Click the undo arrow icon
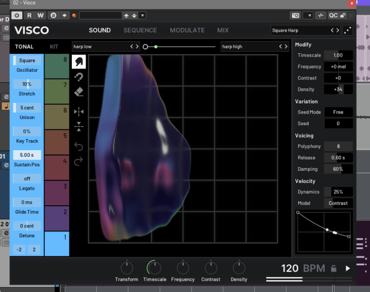This screenshot has height=292, width=370. 78,146
